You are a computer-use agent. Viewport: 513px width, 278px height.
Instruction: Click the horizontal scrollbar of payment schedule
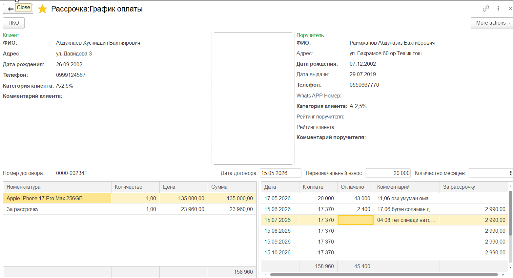384,275
